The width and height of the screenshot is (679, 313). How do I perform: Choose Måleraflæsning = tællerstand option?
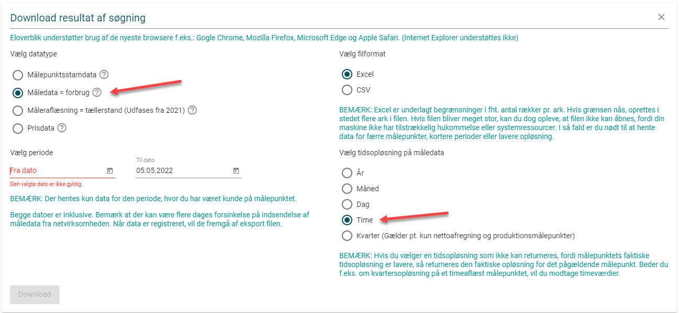coord(18,110)
